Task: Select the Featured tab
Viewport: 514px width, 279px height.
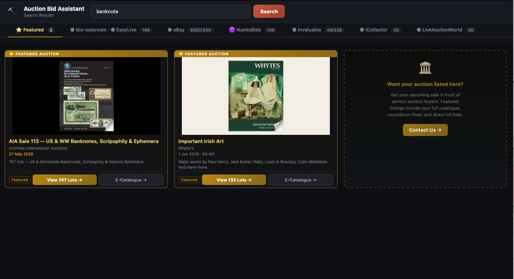Action: point(35,30)
